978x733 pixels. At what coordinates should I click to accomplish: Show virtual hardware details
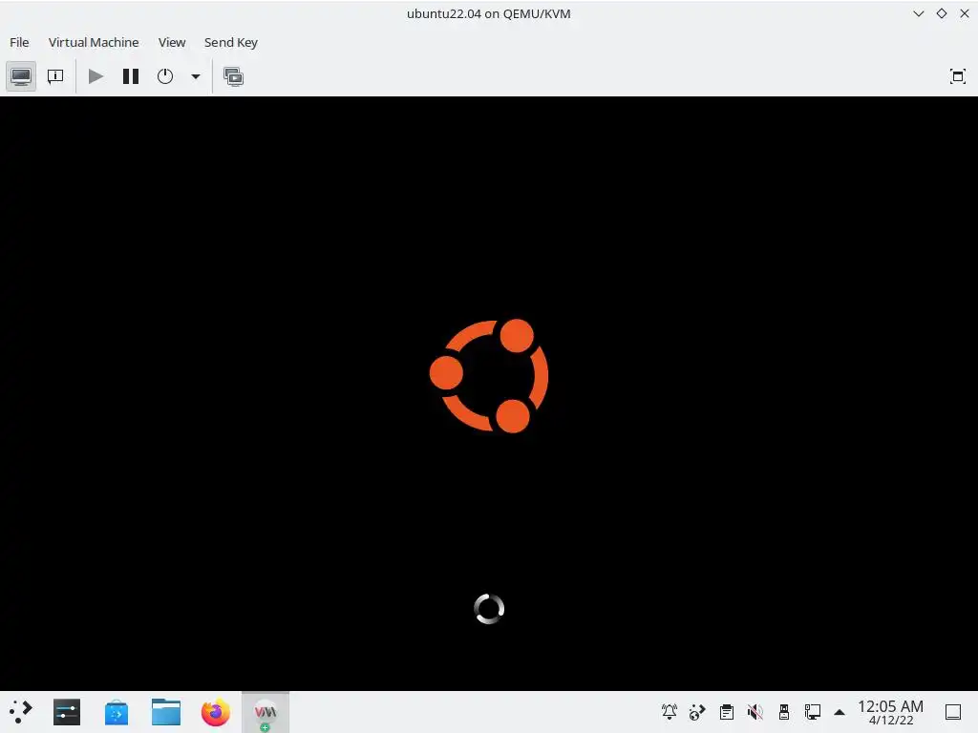coord(55,76)
